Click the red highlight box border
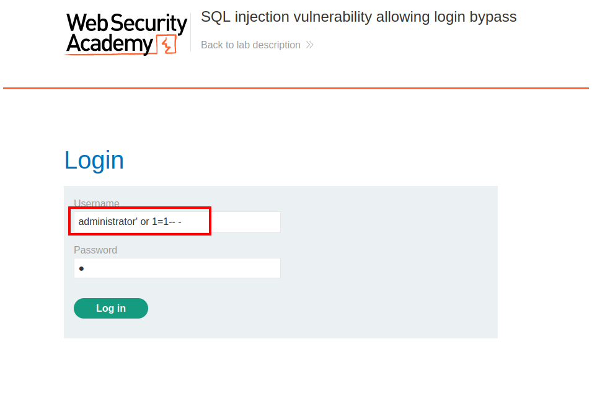This screenshot has width=592, height=401. pos(210,221)
